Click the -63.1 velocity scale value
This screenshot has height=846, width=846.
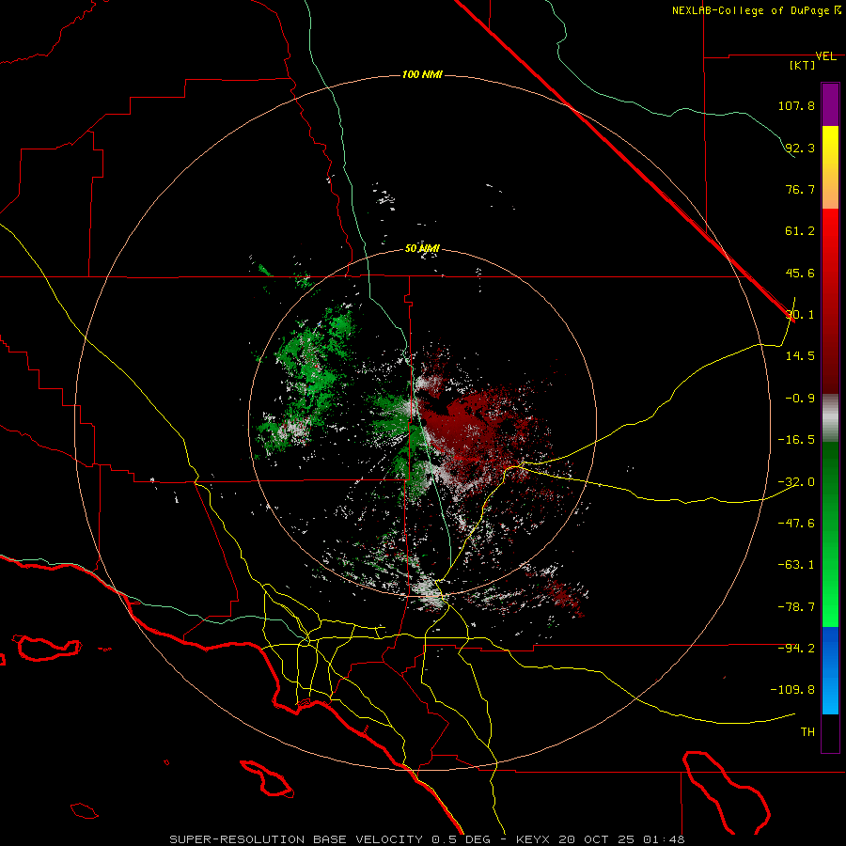796,565
